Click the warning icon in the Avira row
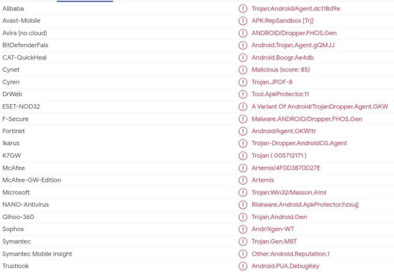394x272 pixels. 243,33
